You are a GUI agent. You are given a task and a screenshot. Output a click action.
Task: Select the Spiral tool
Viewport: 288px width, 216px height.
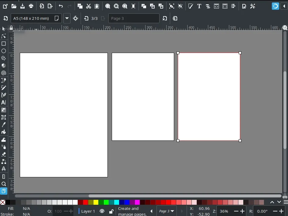coord(4,73)
